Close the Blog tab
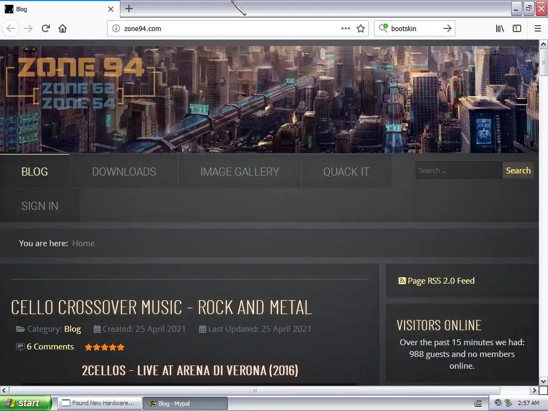The width and height of the screenshot is (548, 411). pyautogui.click(x=111, y=9)
